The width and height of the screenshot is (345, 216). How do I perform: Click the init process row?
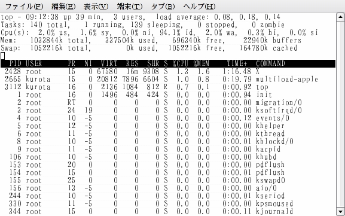(168, 95)
